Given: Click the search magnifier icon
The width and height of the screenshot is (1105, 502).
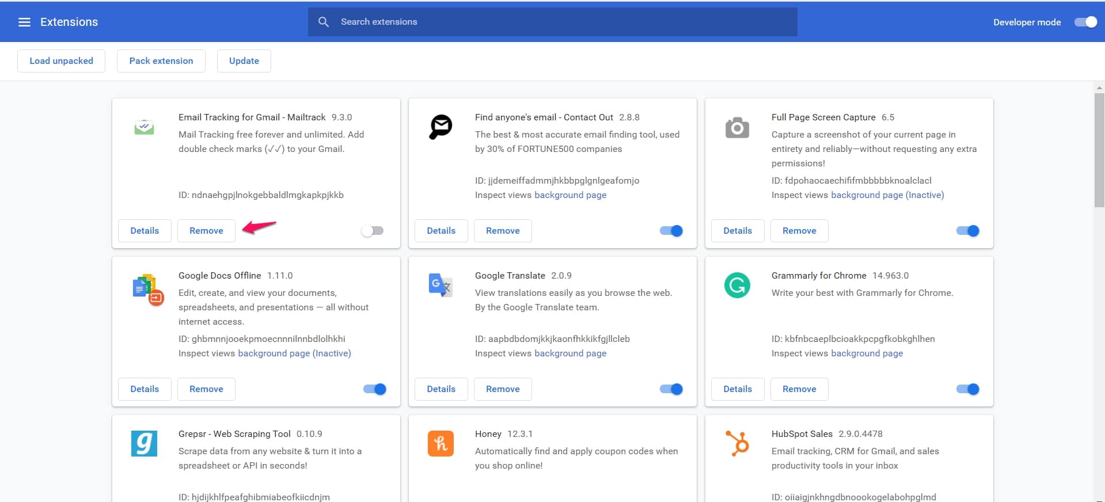Looking at the screenshot, I should click(324, 22).
